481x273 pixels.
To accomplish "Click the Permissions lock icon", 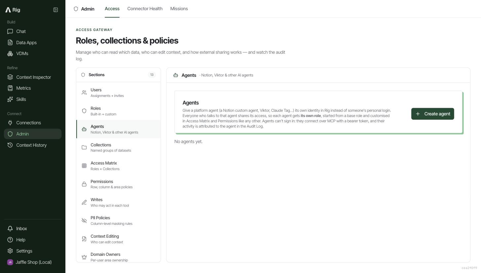I will pos(84,184).
